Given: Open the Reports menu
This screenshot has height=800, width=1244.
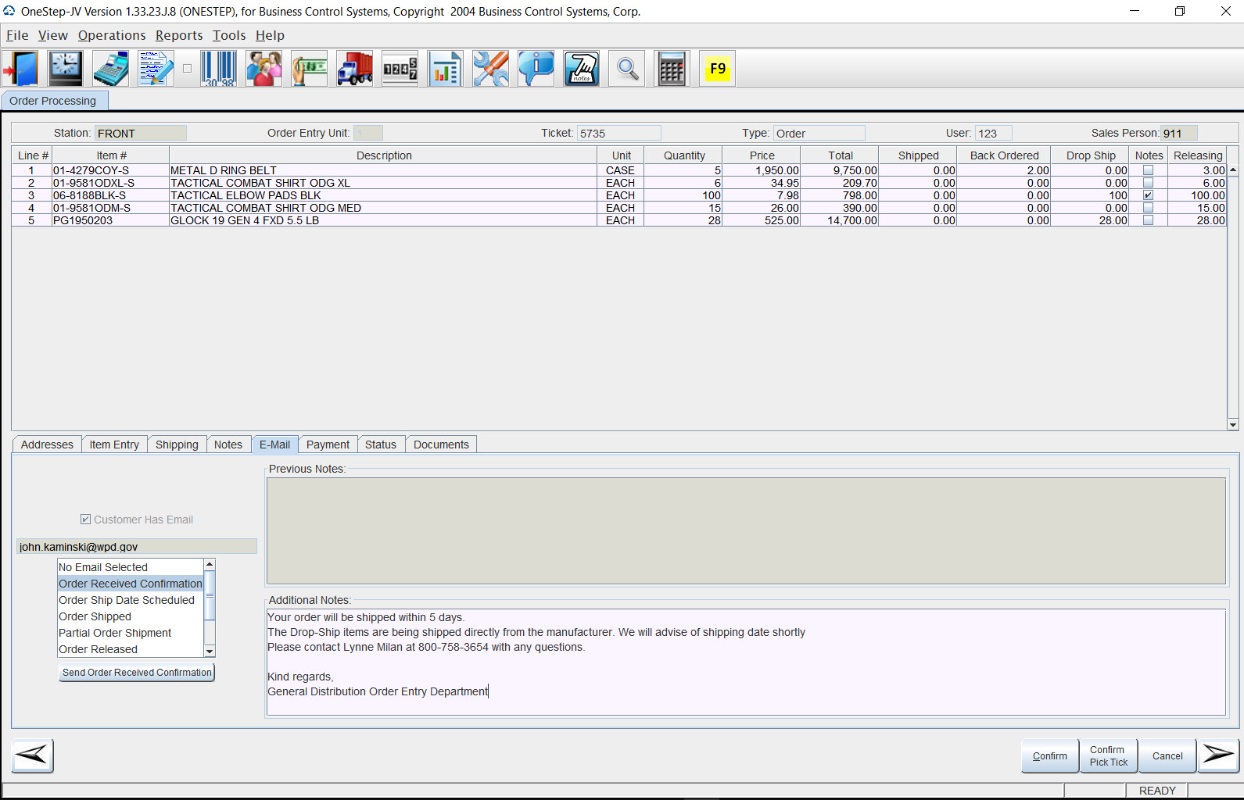Looking at the screenshot, I should coord(178,35).
